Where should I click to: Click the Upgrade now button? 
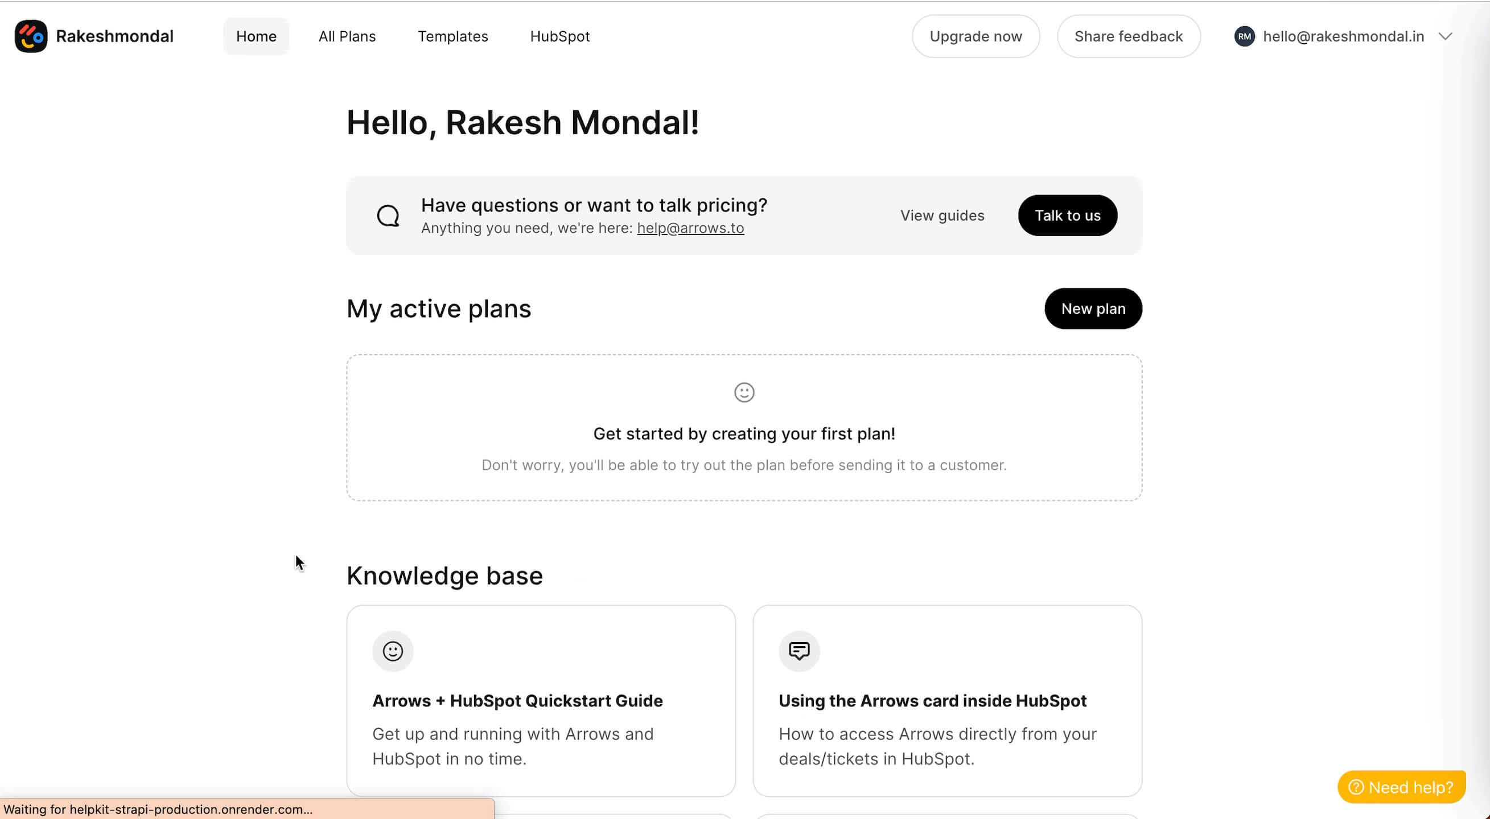click(975, 36)
